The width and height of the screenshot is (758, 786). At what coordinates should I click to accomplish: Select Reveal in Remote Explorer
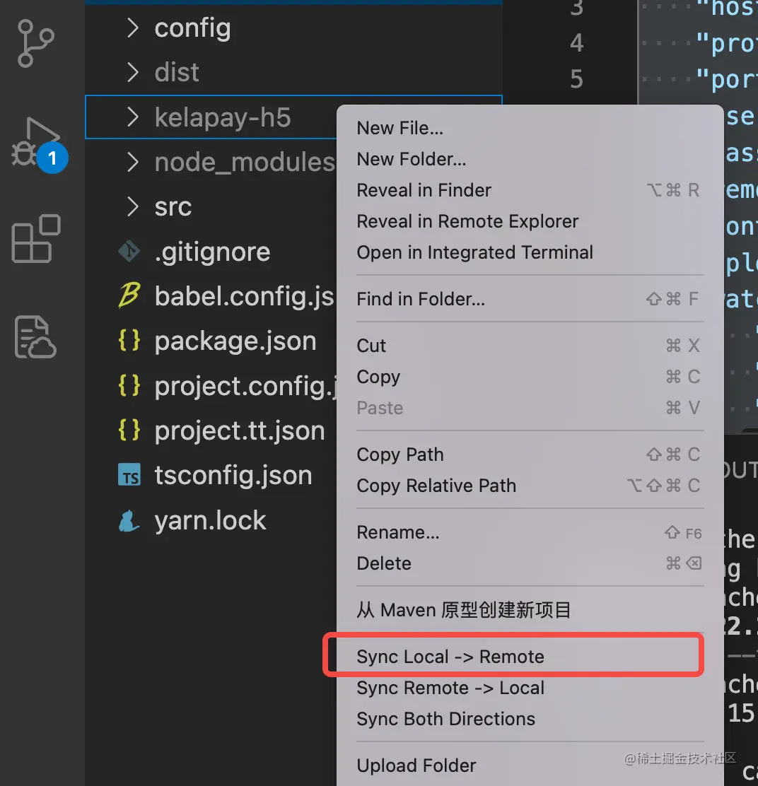pyautogui.click(x=530, y=221)
